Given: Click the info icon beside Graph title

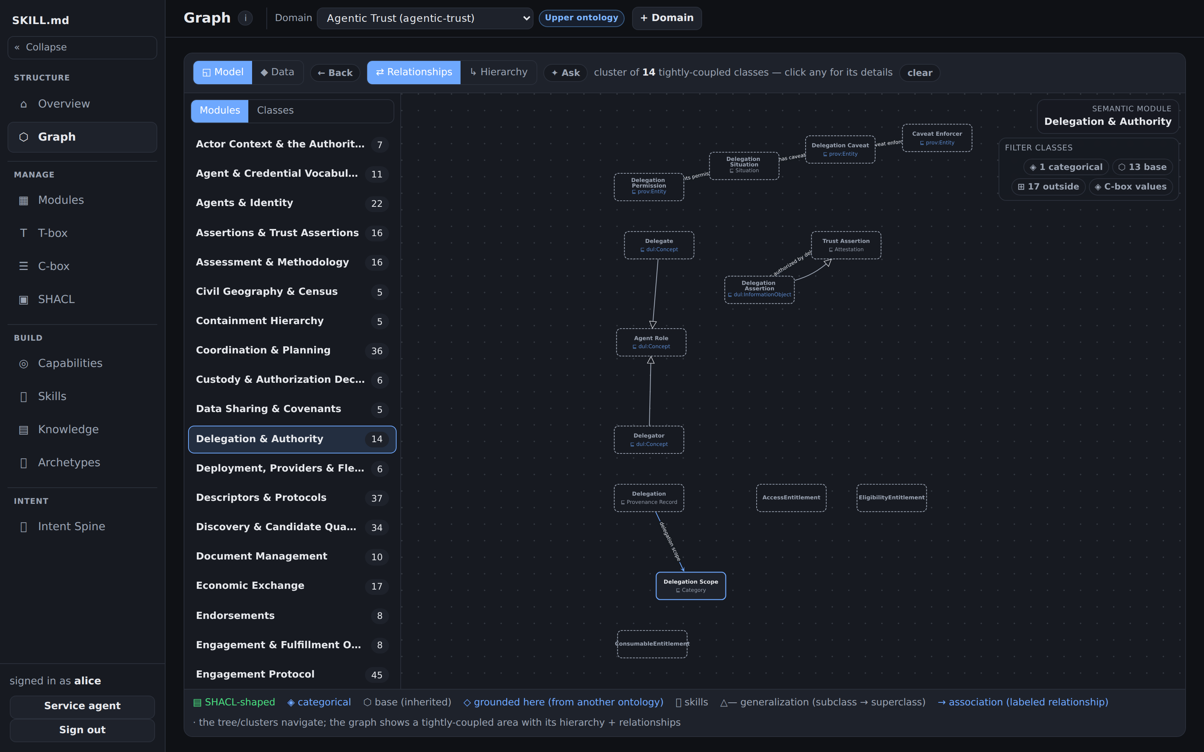Looking at the screenshot, I should click(245, 18).
